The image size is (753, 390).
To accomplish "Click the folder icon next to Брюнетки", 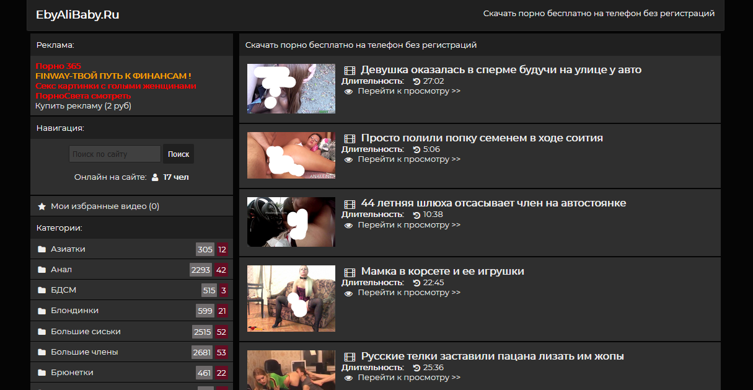I will 42,373.
